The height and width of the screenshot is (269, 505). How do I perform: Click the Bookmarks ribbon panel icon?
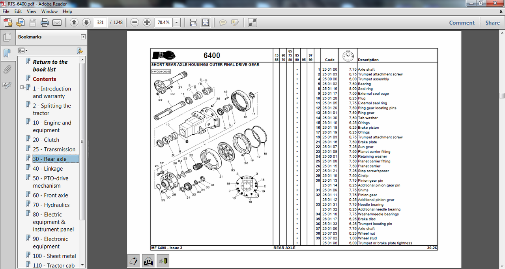click(7, 53)
